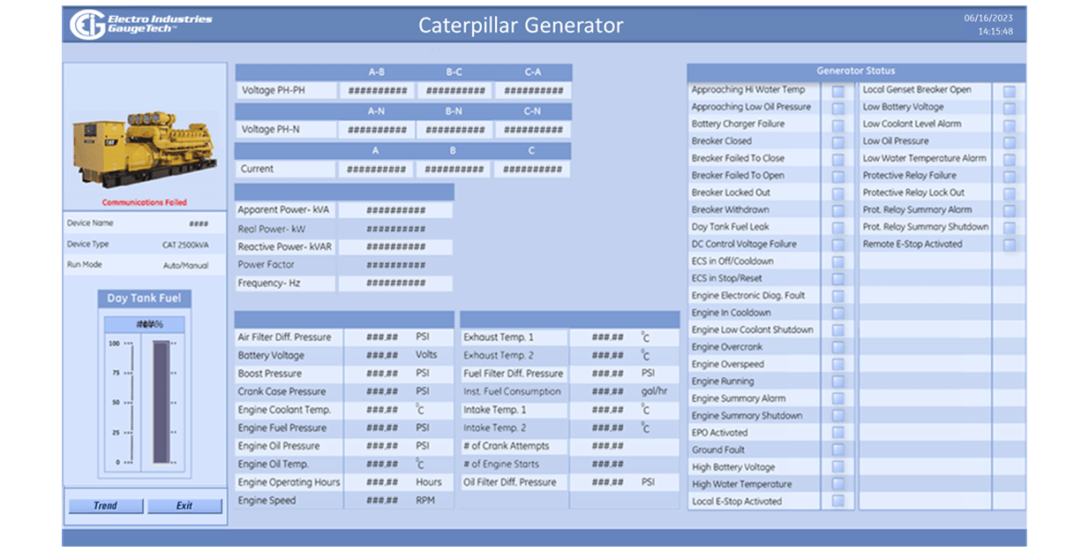Toggle Local E-Stop Activated indicator
This screenshot has height=552, width=1089.
837,502
